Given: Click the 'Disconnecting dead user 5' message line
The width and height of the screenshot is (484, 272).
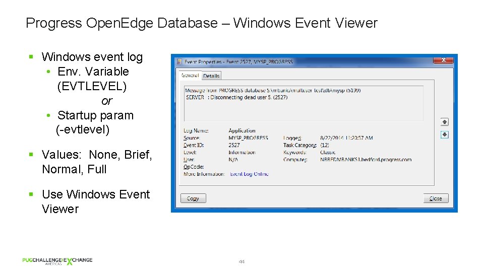Looking at the screenshot, I should pyautogui.click(x=237, y=97).
